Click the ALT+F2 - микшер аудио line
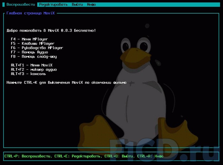223x165 pixels. [34, 70]
